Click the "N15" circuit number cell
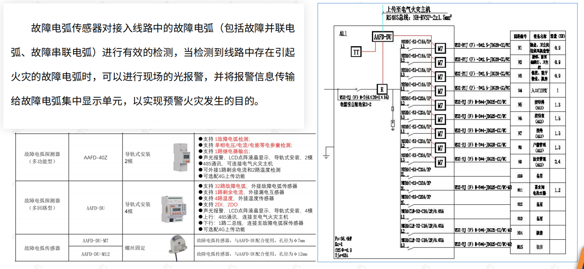This screenshot has width=584, height=269. point(520,247)
